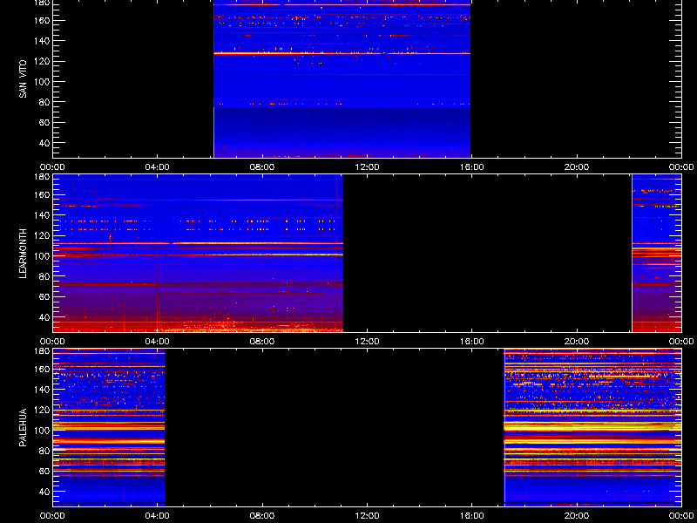The height and width of the screenshot is (523, 697).
Task: Select the San Vito spectrogram data block
Action: point(342,78)
